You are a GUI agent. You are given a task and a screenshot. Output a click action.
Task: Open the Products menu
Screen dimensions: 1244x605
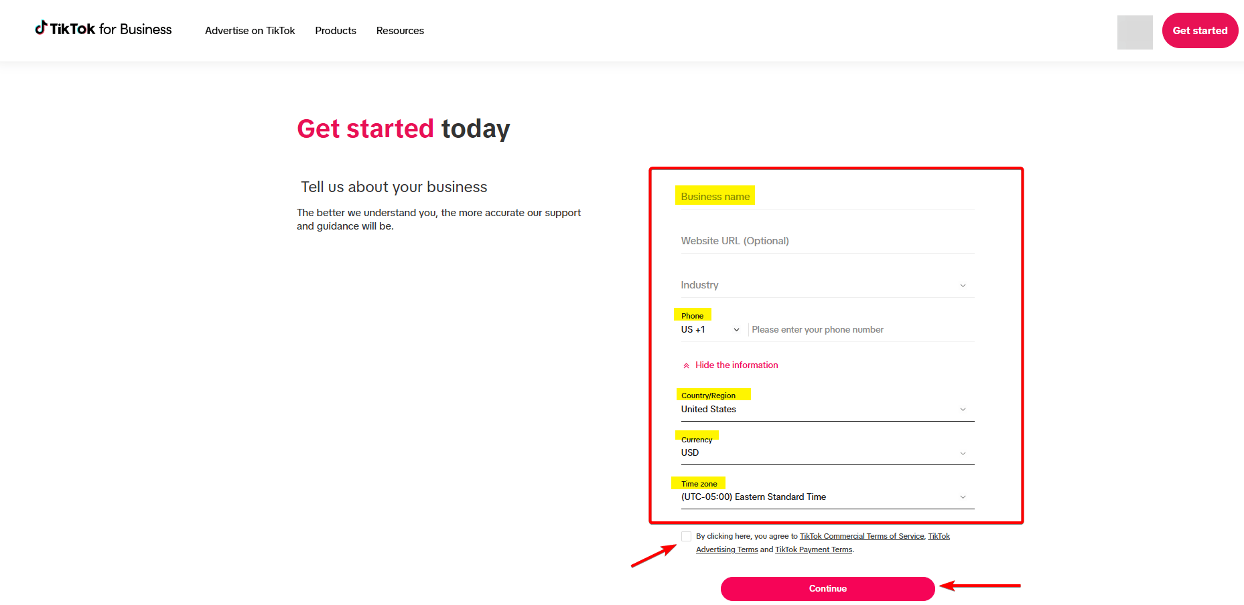pos(335,30)
